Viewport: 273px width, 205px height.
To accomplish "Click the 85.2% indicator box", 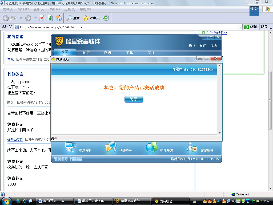I will [x=254, y=11].
